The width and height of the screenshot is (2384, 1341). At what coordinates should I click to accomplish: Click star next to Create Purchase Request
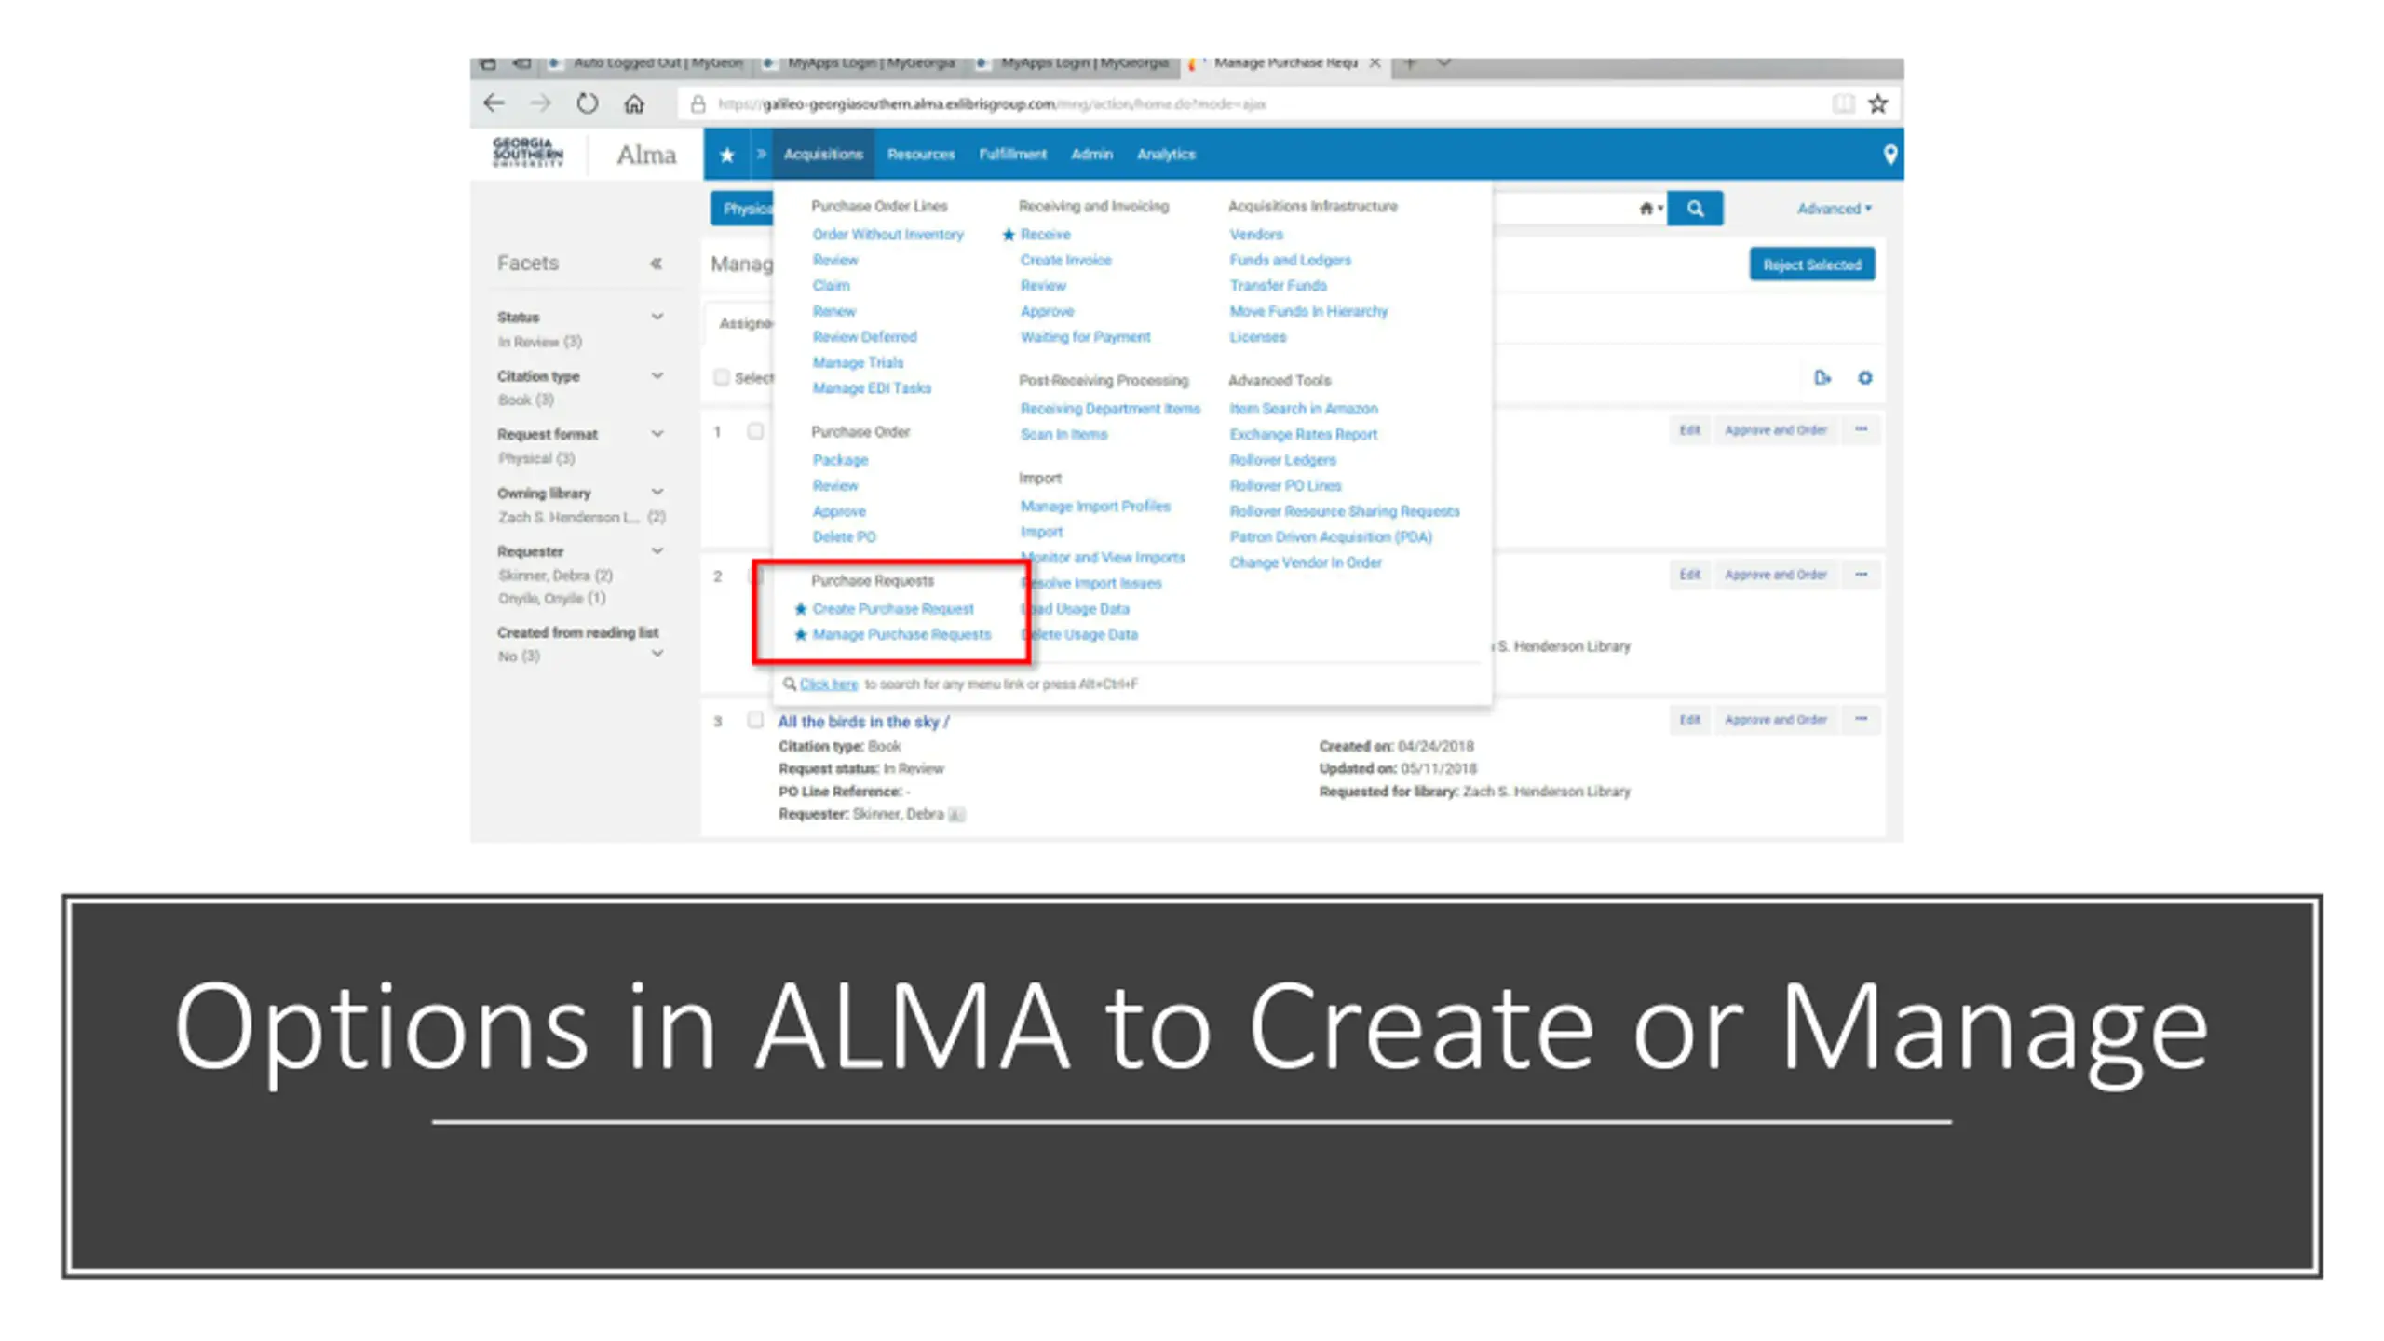(x=800, y=609)
